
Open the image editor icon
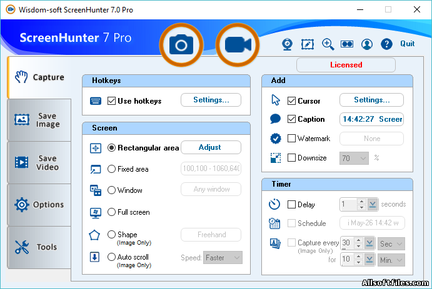pyautogui.click(x=308, y=44)
